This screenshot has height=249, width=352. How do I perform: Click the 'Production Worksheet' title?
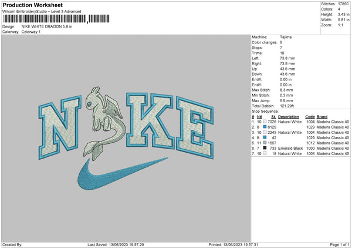[32, 5]
